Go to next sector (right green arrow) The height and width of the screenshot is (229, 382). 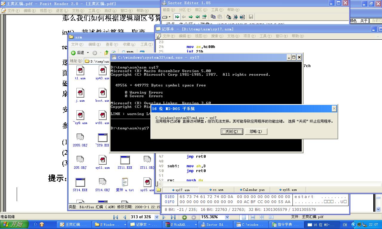(191, 17)
